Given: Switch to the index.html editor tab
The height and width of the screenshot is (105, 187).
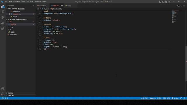Looking at the screenshot, I should pos(43,6).
